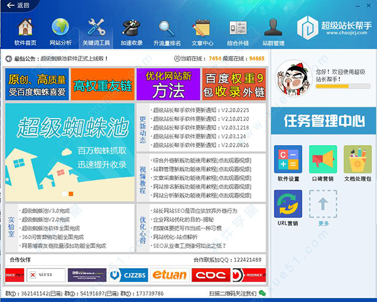This screenshot has height=302, width=377.
Task: Open update notice V2.03.1218
Action: 201,127
